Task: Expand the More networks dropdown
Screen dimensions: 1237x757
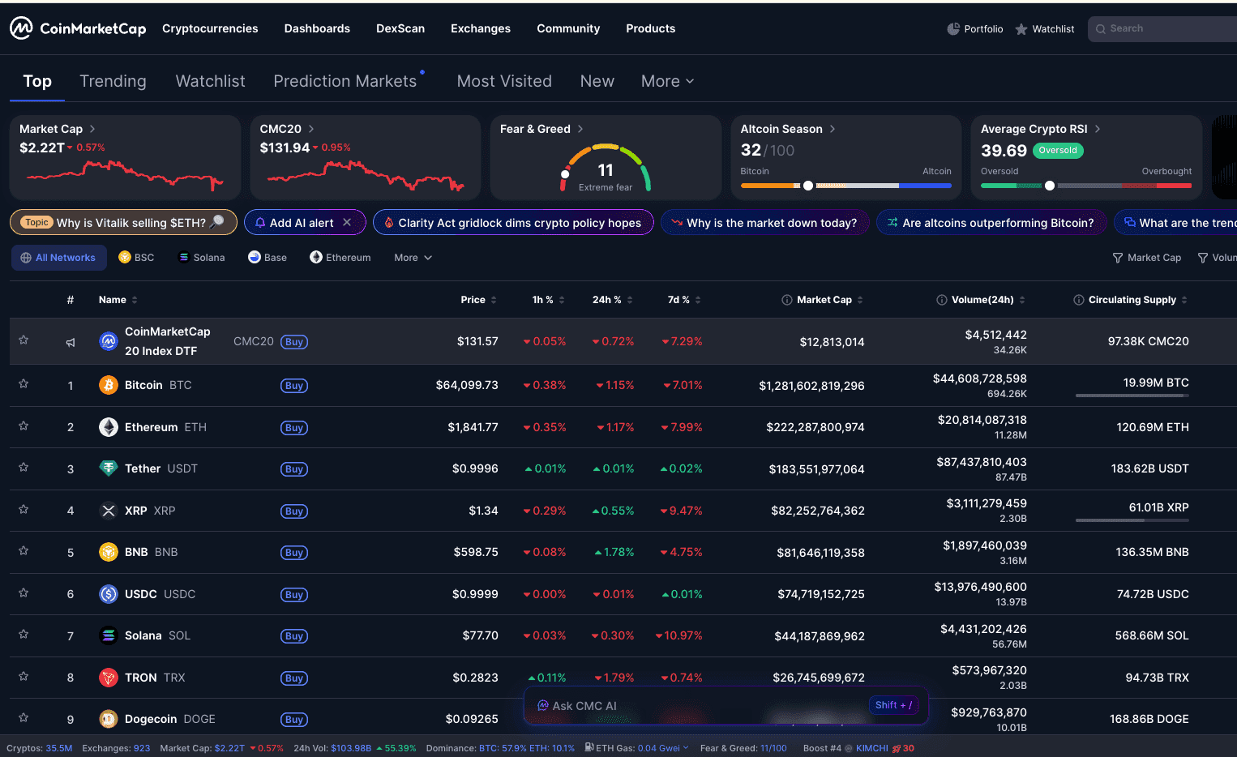Action: pos(413,258)
